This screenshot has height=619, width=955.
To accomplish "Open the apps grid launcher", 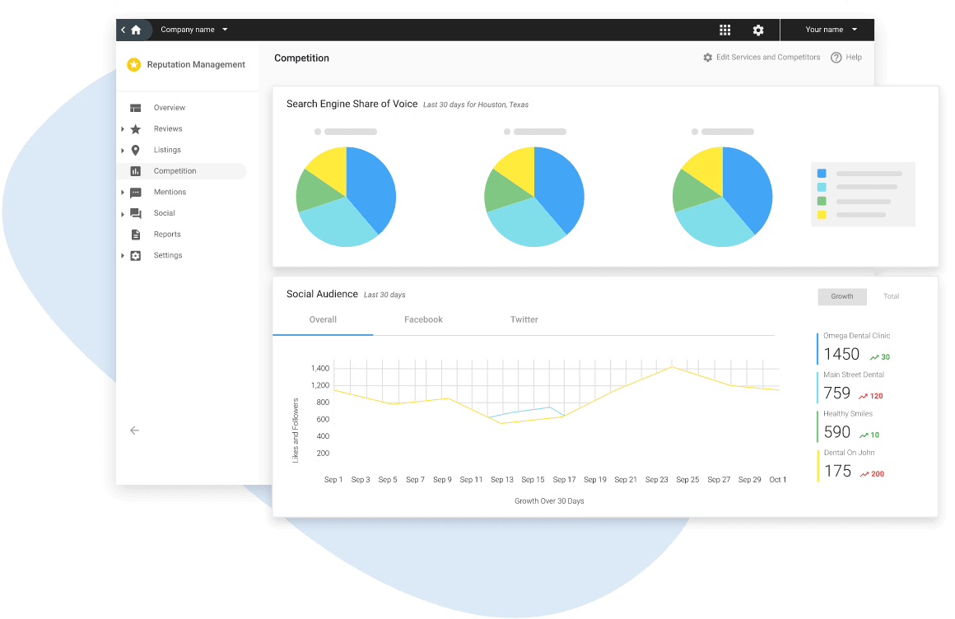I will 724,30.
